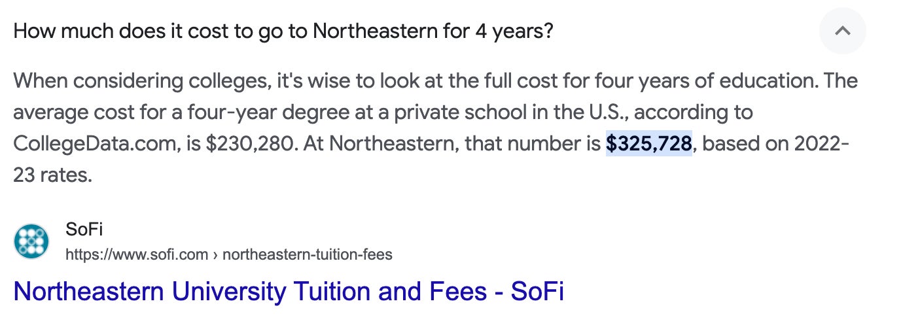Click the $230,280 average cost figure
Screen dimensions: 920x331
click(x=249, y=143)
